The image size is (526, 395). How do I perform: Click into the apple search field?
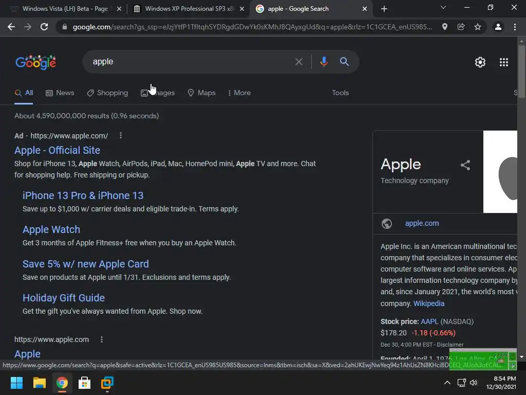[191, 62]
